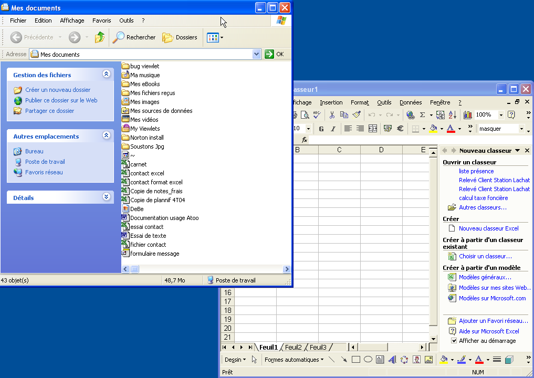Screen dimensions: 534x378
Task: Click Nouveau classeur Excel link
Action: (489, 228)
